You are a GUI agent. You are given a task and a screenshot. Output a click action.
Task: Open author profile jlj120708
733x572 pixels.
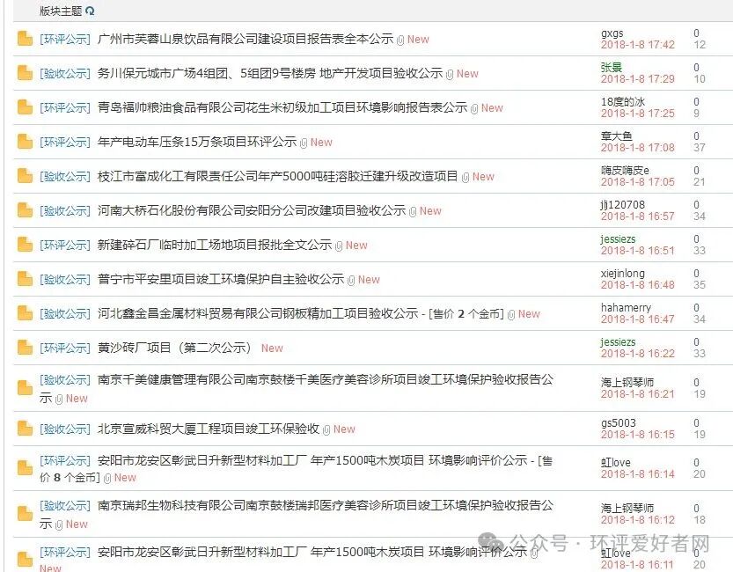coord(623,205)
